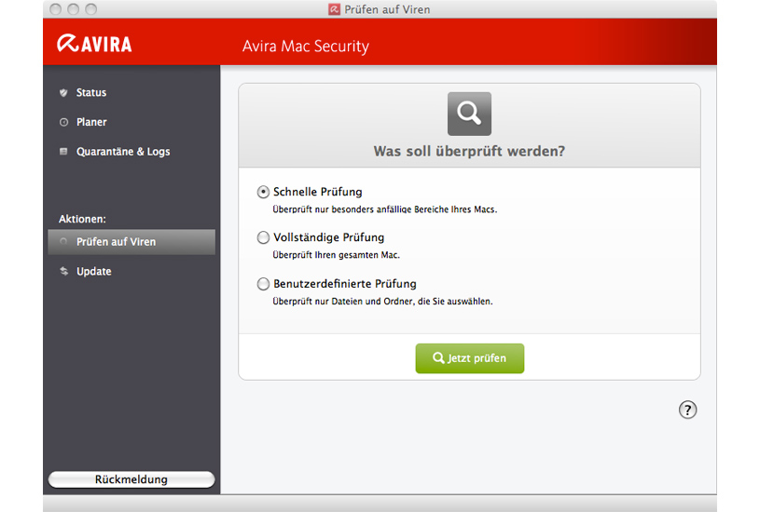The image size is (760, 512).
Task: Click description about Dateien und Ordner
Action: [x=382, y=302]
